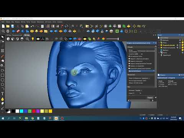184x138 pixels.
Task: Click the Paste clipboard icon
Action: [27, 26]
